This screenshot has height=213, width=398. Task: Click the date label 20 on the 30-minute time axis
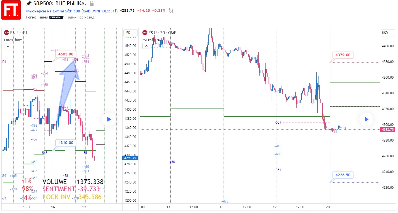point(328,207)
